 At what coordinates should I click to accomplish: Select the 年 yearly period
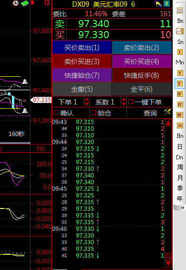(x=180, y=198)
